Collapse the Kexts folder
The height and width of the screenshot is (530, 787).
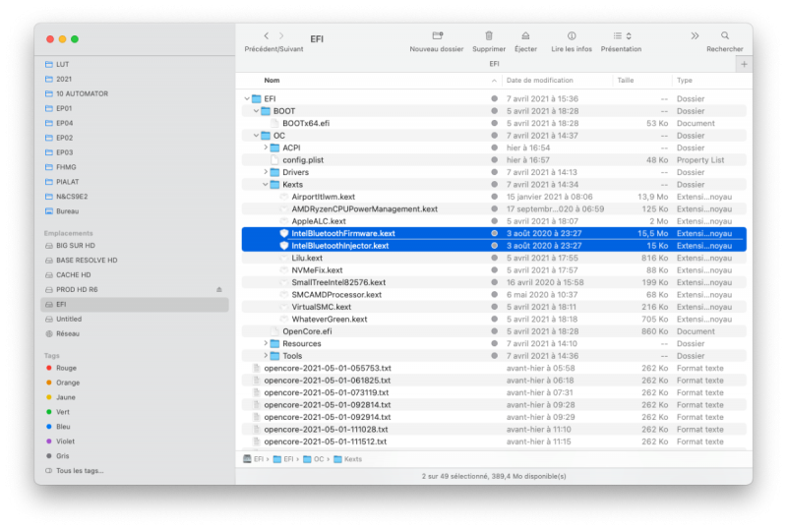tap(266, 185)
